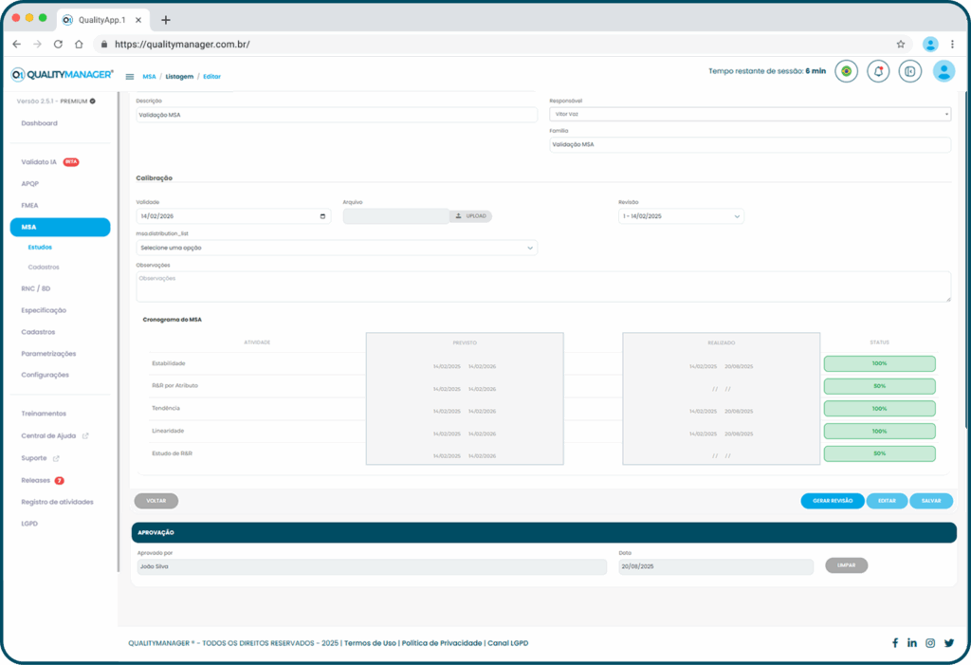
Task: Open FMEA in the sidebar
Action: point(29,205)
